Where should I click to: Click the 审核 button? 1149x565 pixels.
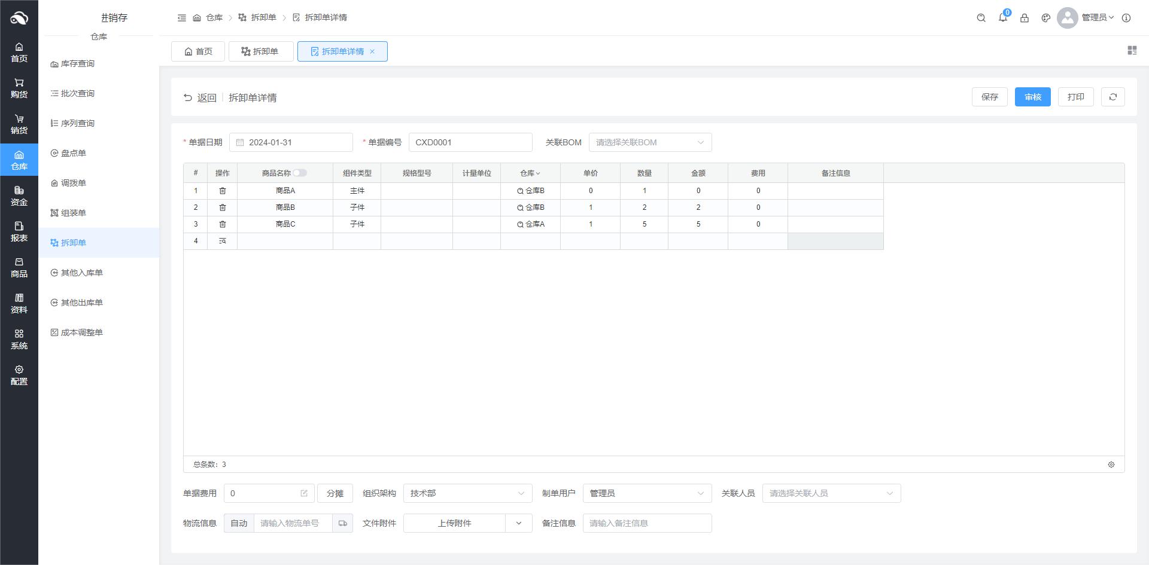point(1032,97)
